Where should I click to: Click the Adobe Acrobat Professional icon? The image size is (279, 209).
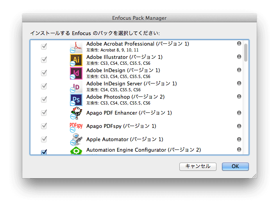pos(76,47)
